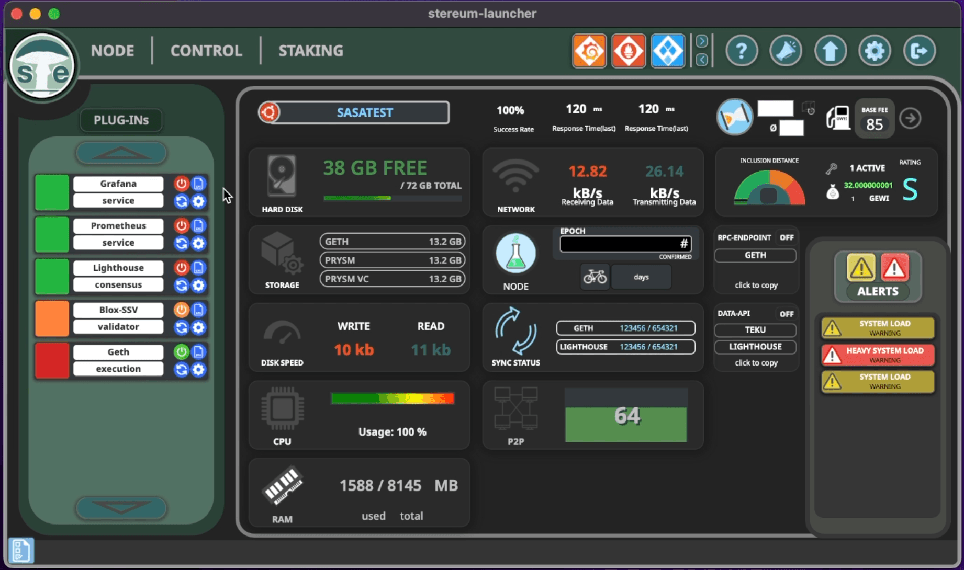This screenshot has width=964, height=570.
Task: Restart the Geth execution client
Action: (181, 370)
